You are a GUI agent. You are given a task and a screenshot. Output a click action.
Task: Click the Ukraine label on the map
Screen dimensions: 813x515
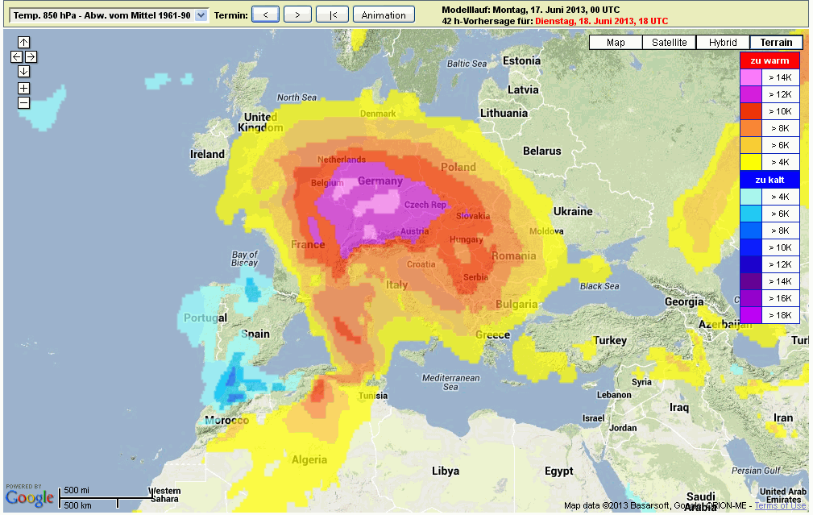click(573, 211)
